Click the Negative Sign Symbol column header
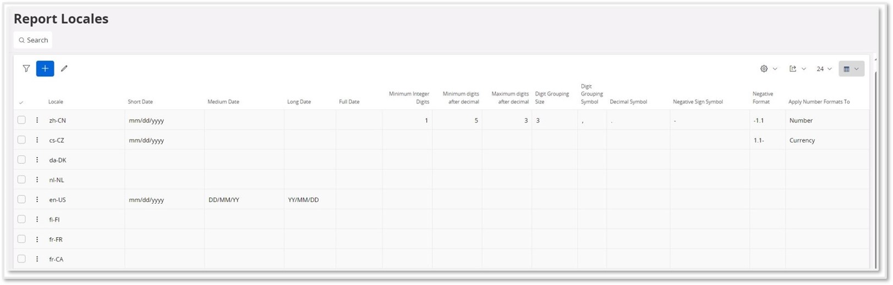 698,102
